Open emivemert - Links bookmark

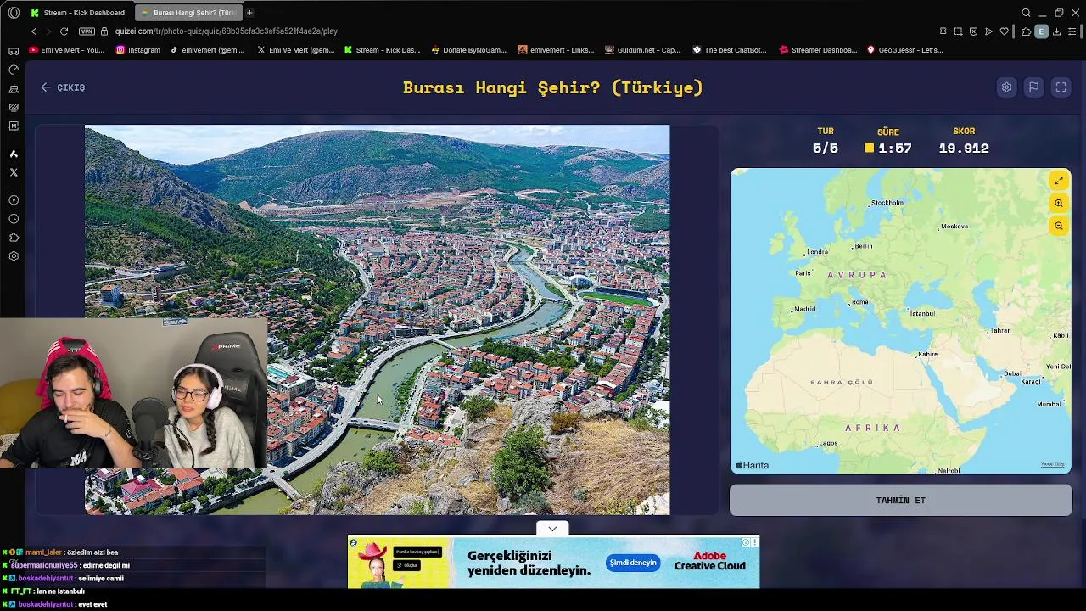tap(556, 50)
